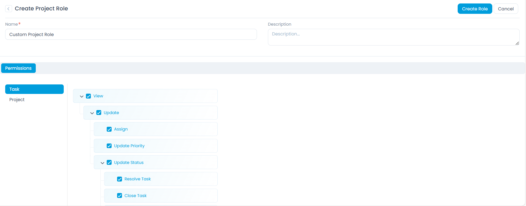Disable the Resolve Task permission
The image size is (526, 206).
pyautogui.click(x=120, y=179)
